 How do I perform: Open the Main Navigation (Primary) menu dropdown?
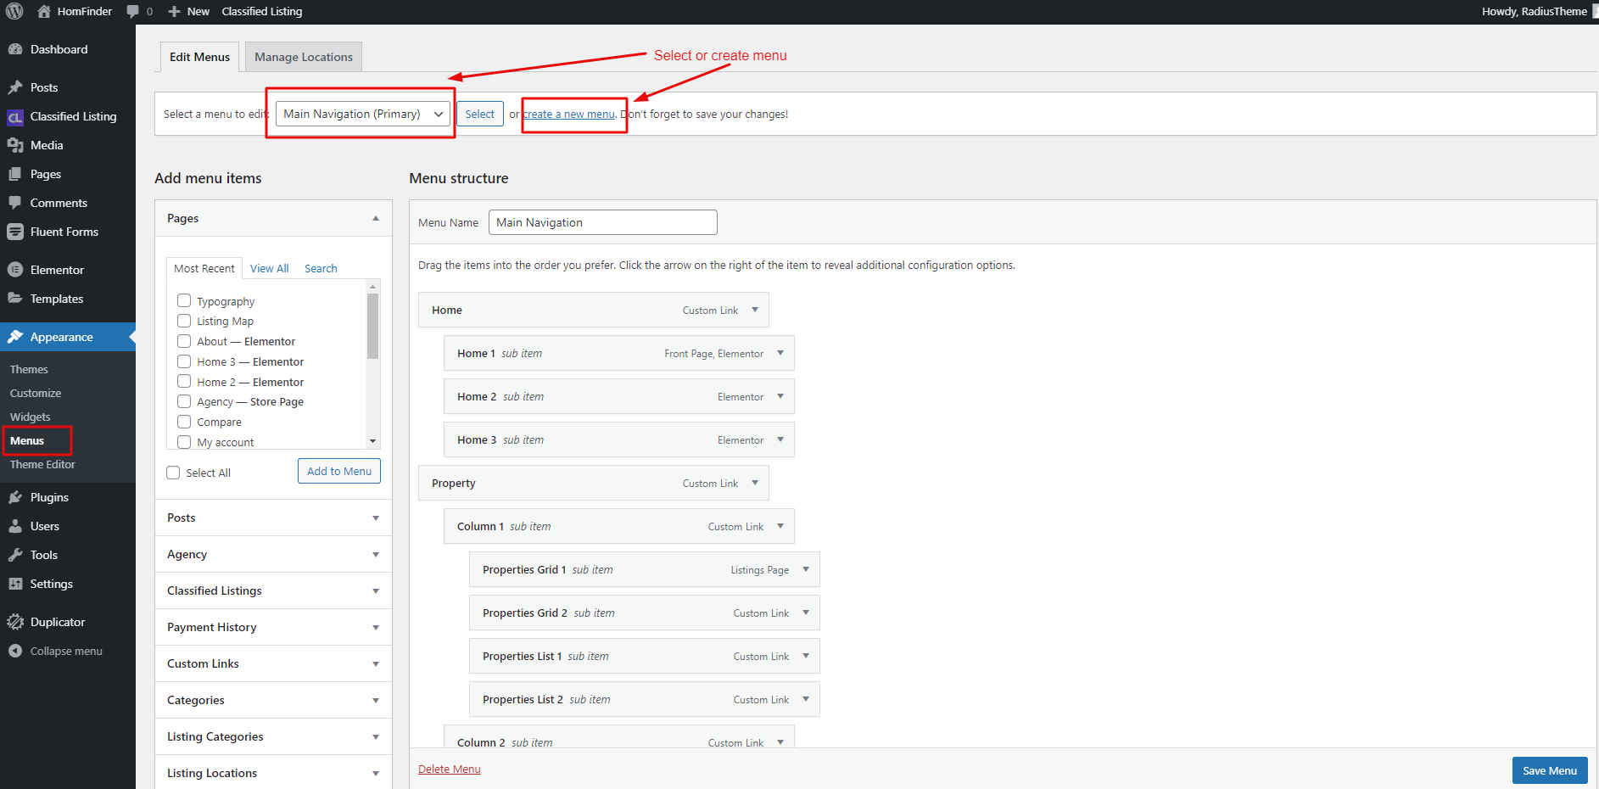pos(363,114)
